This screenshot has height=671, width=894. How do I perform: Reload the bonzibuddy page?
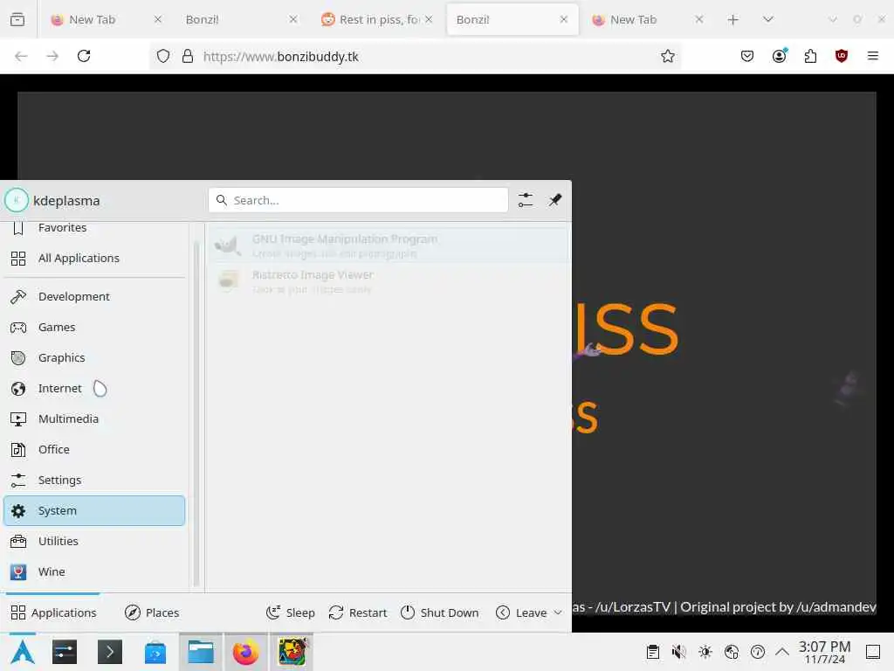(84, 56)
